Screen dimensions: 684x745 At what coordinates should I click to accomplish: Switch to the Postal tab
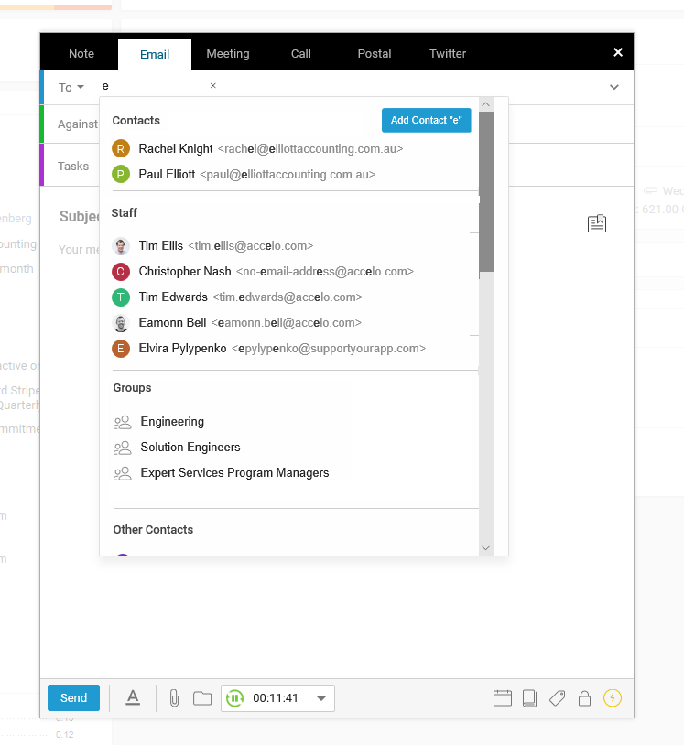pyautogui.click(x=375, y=54)
